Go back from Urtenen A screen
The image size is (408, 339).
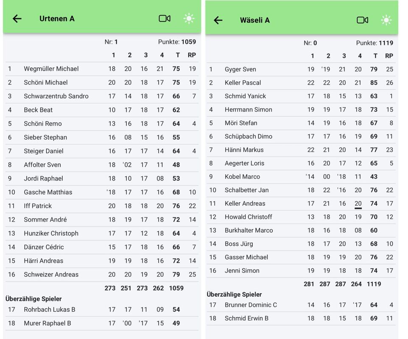coord(17,19)
